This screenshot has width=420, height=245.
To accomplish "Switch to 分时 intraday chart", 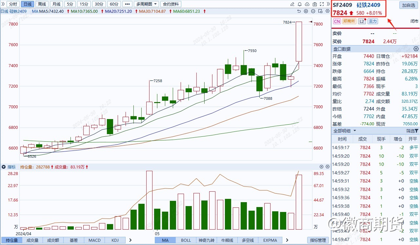I will (13, 4).
